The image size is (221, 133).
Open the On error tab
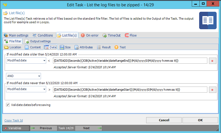coord(90,35)
